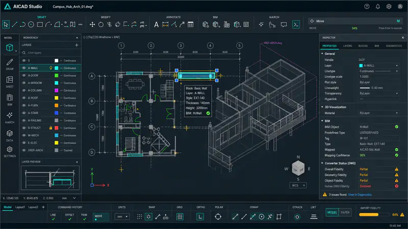Click the Filter layers search field
This screenshot has height=229, width=408.
click(x=50, y=53)
